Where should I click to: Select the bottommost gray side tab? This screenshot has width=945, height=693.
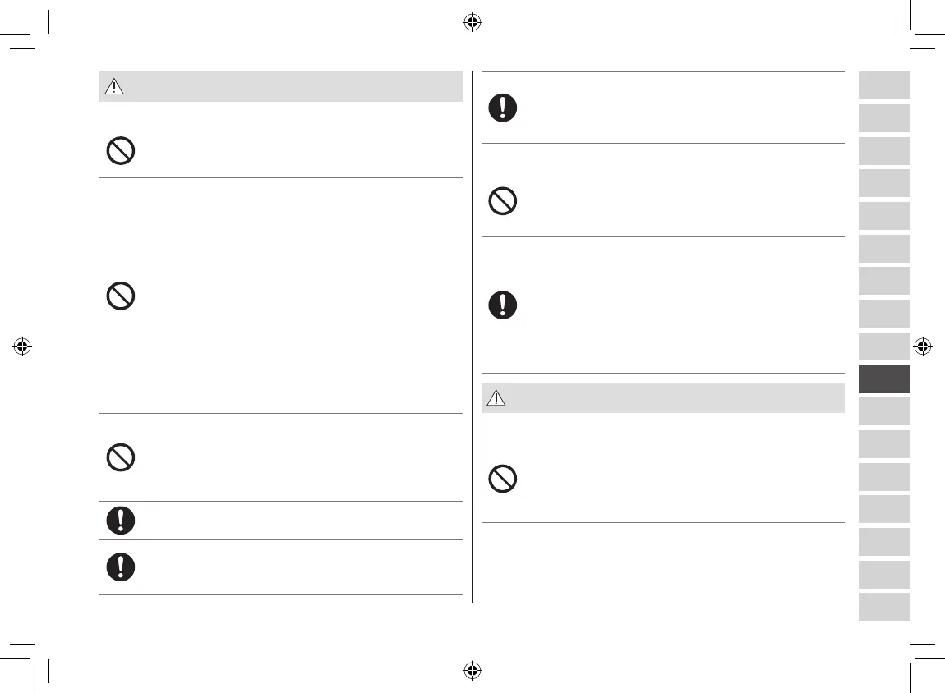[x=884, y=607]
